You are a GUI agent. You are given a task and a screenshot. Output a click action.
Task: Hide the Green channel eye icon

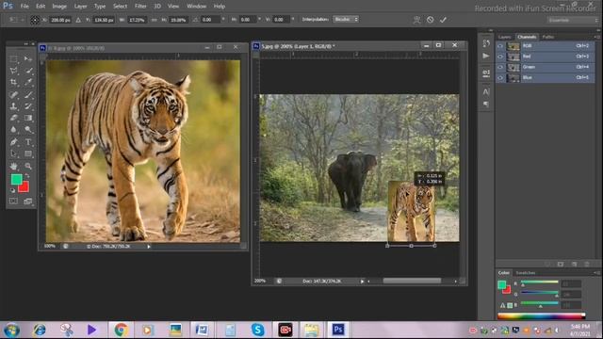click(x=500, y=67)
